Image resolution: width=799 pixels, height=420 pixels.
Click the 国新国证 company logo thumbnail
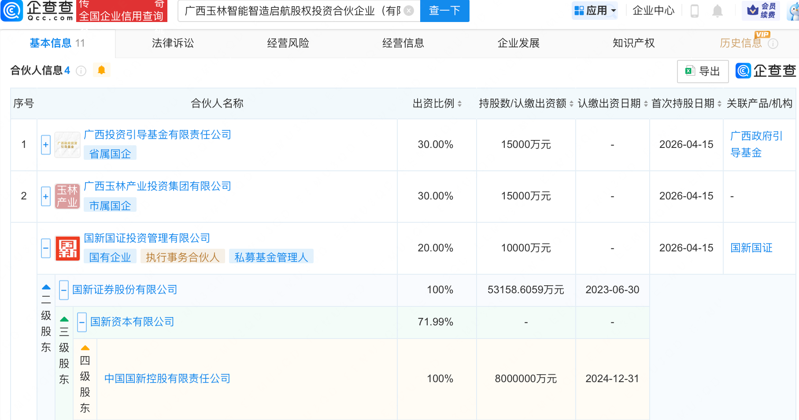(67, 248)
